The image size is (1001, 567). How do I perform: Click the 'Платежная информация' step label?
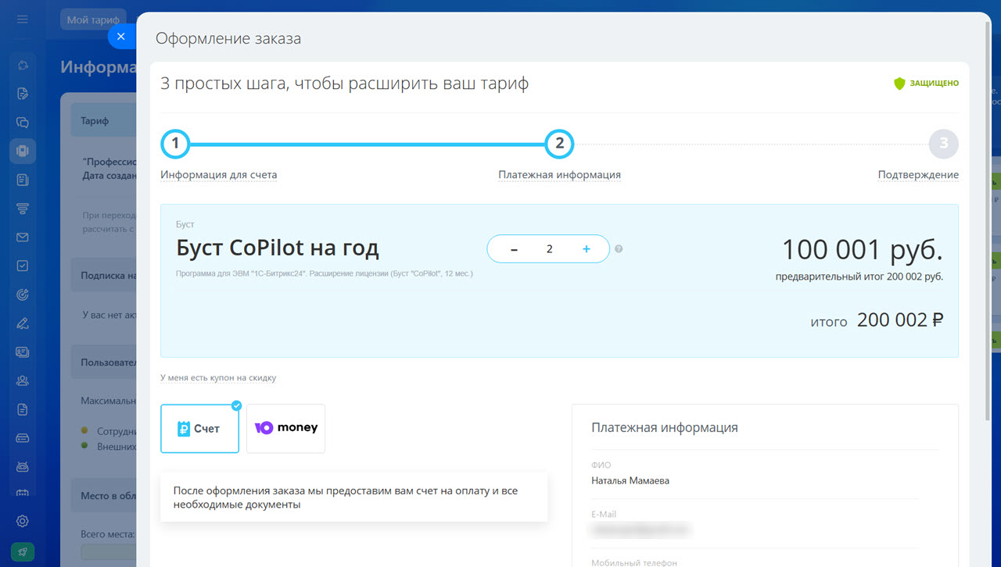tap(559, 175)
